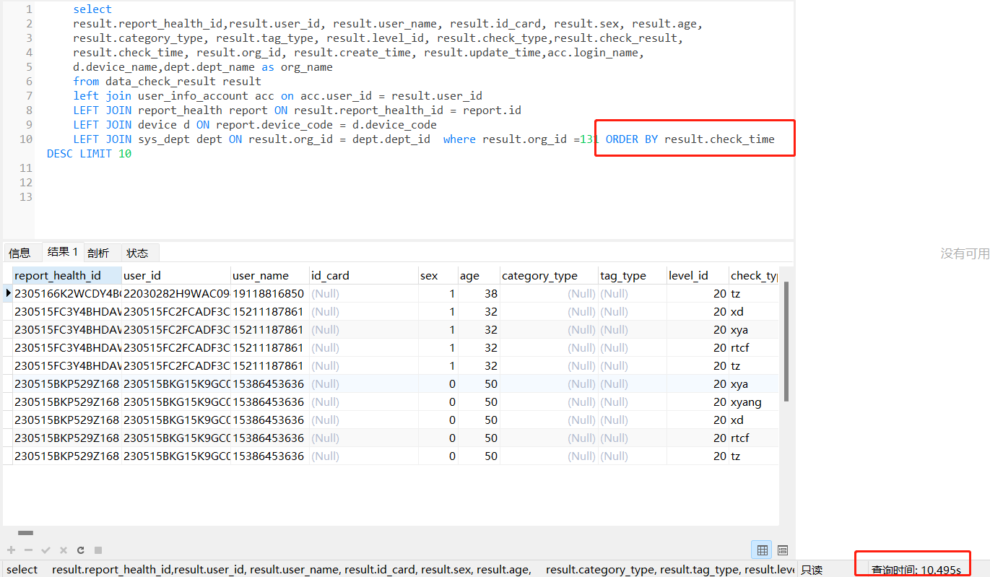Switch to form view
The image size is (990, 577).
pyautogui.click(x=783, y=550)
